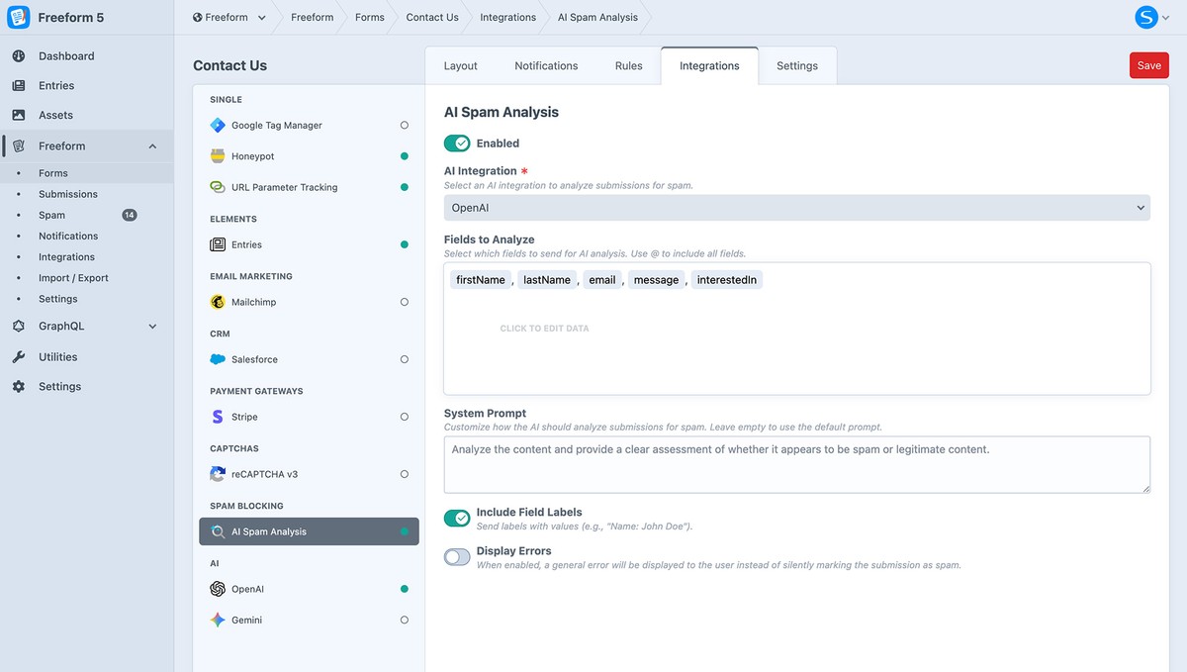
Task: Go to AI Spam Analysis breadcrumb
Action: (597, 17)
